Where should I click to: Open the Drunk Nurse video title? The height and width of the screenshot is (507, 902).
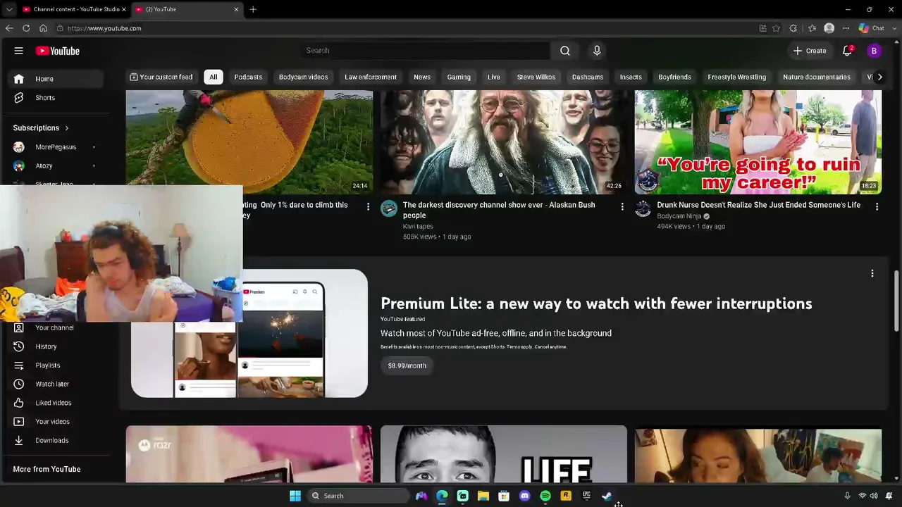click(x=758, y=205)
